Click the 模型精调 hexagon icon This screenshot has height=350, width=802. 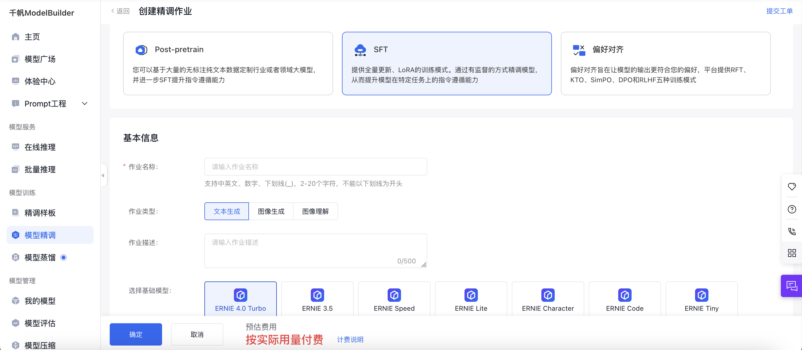point(15,235)
